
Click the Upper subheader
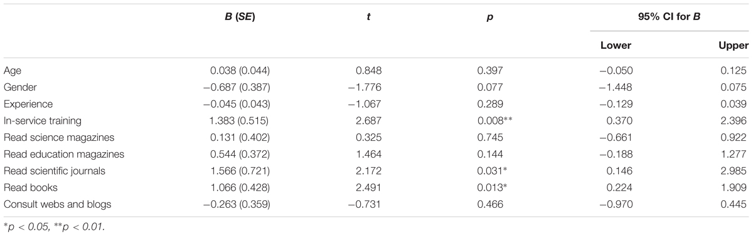tap(734, 46)
